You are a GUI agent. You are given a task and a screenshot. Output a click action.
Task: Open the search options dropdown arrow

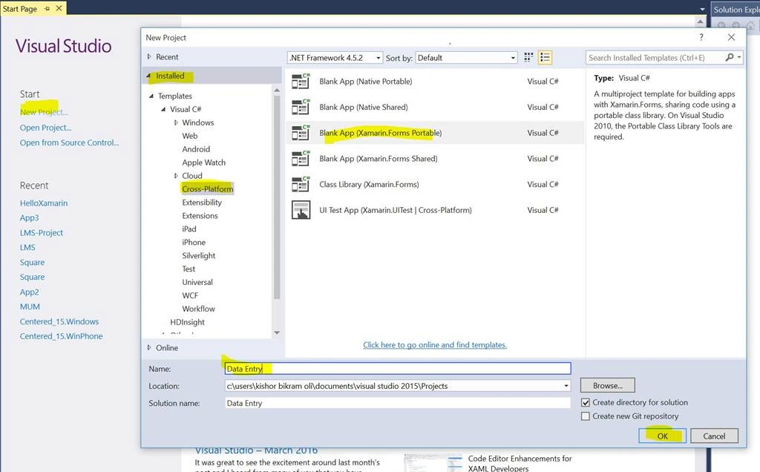click(738, 57)
